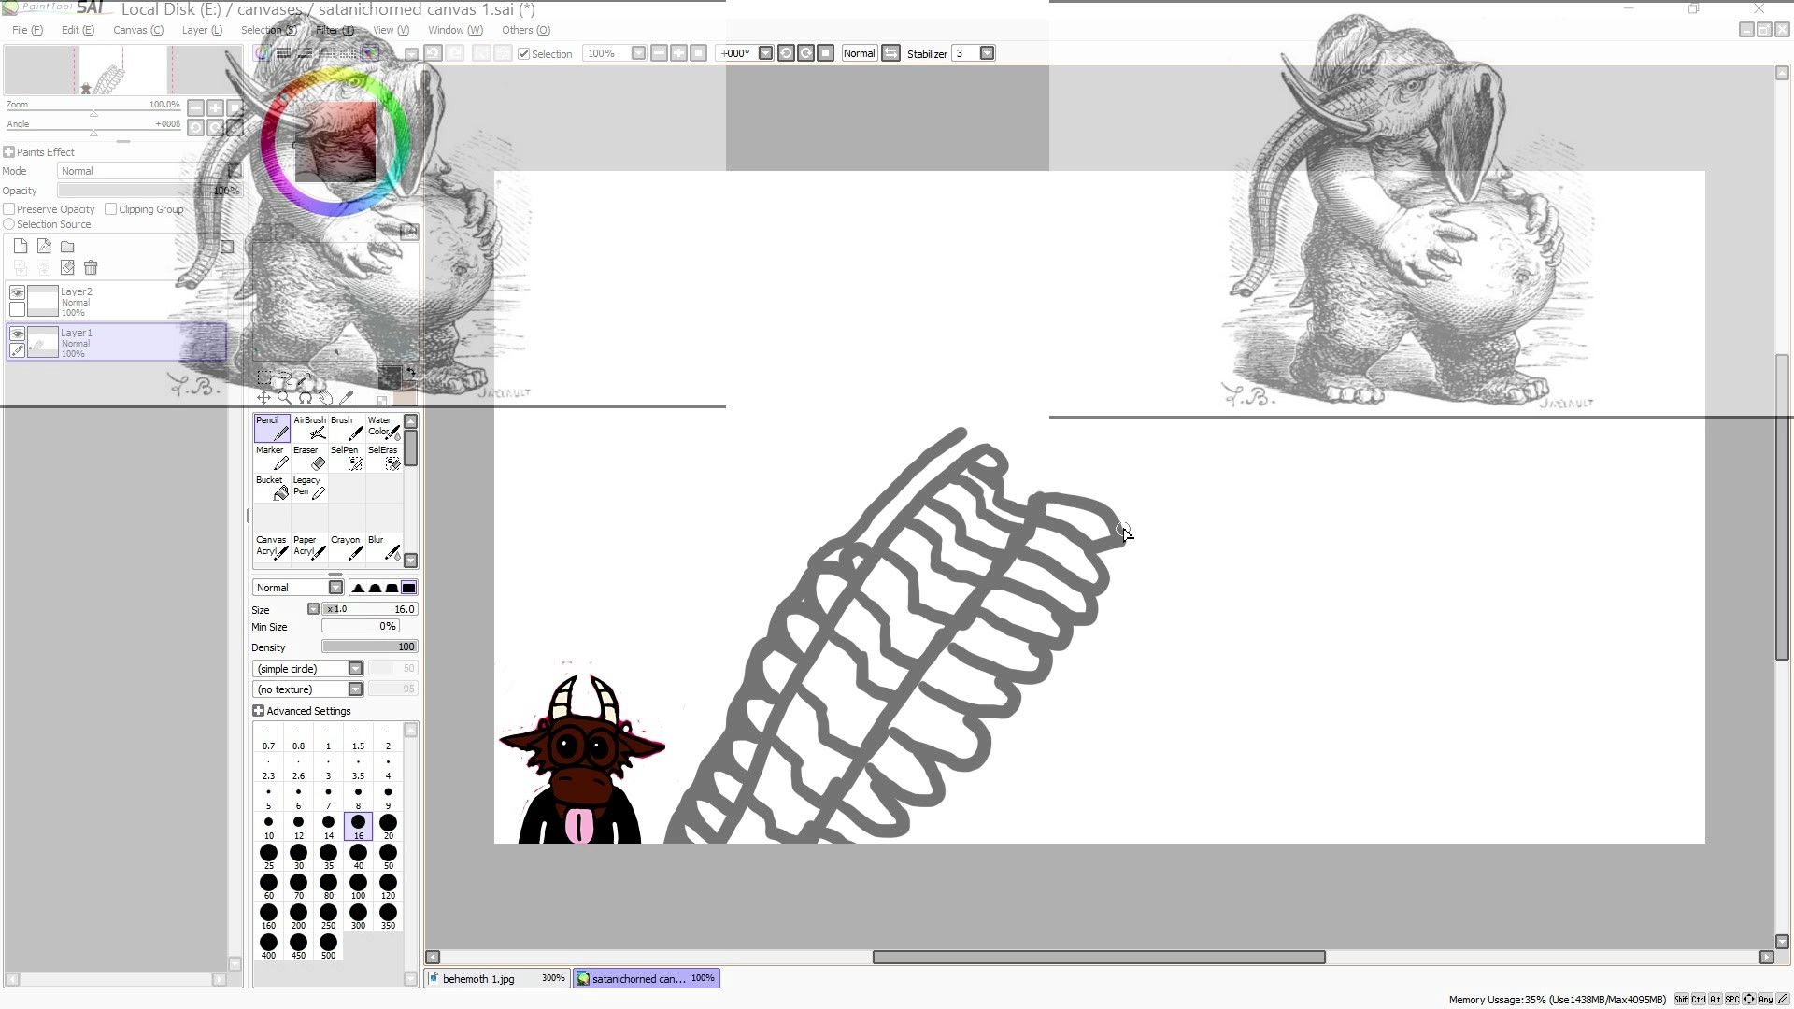The image size is (1794, 1009).
Task: Select the Color Picker eyedropper tool
Action: (x=347, y=398)
